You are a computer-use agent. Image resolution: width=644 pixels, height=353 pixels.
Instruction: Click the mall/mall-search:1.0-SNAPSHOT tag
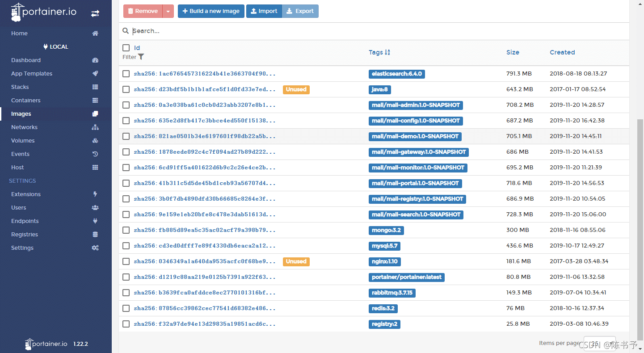pyautogui.click(x=416, y=214)
